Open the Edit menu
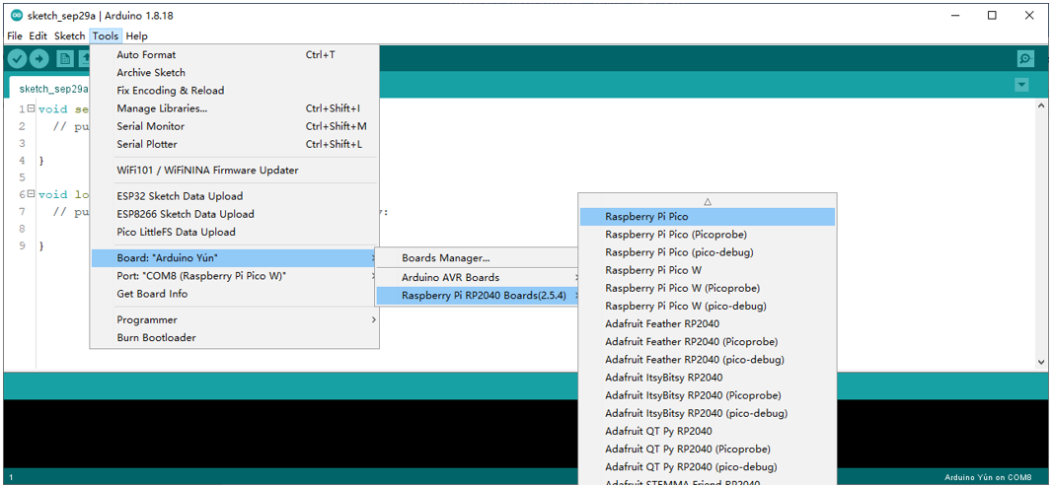This screenshot has height=487, width=1052. (x=38, y=36)
